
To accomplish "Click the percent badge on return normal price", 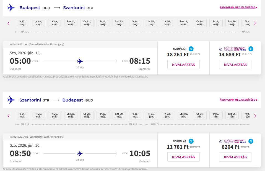I will point(191,141).
